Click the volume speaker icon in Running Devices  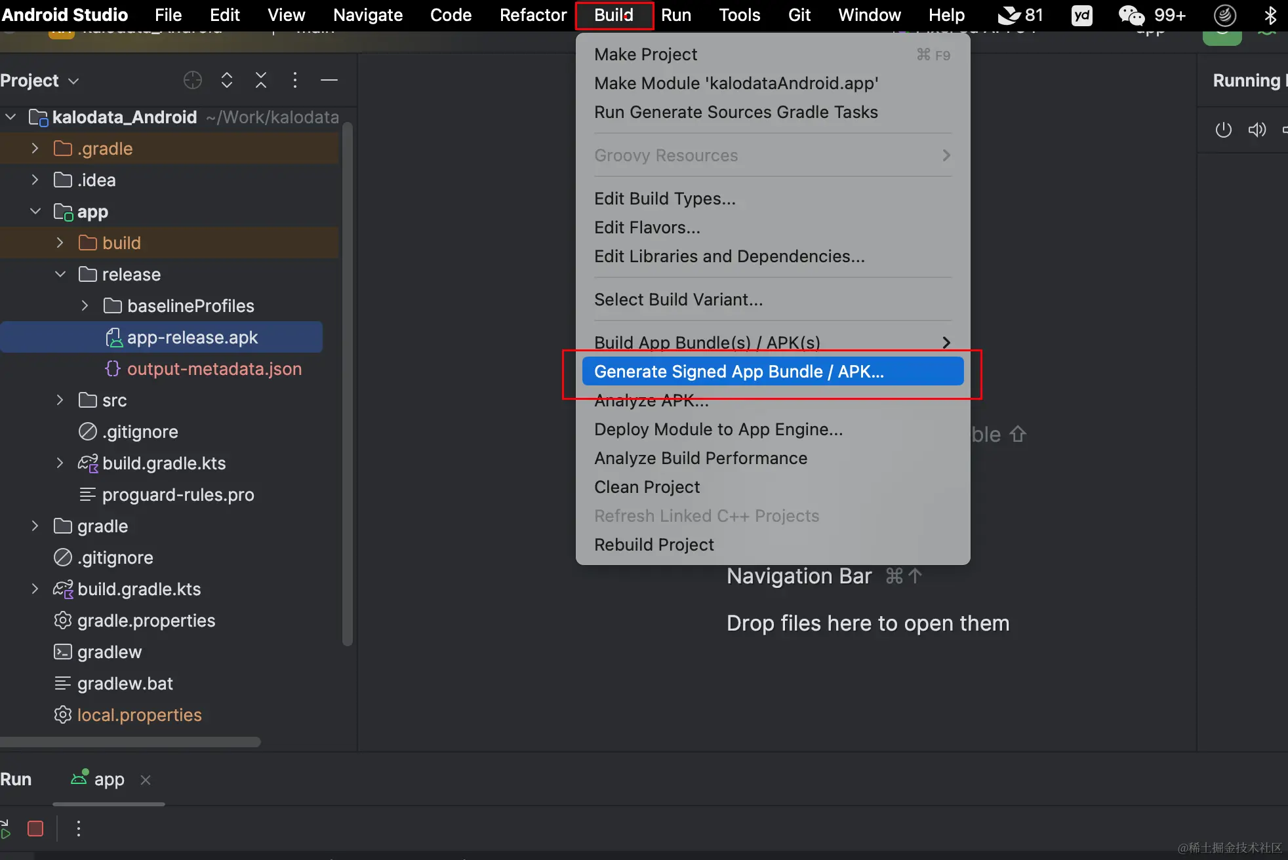click(1257, 130)
